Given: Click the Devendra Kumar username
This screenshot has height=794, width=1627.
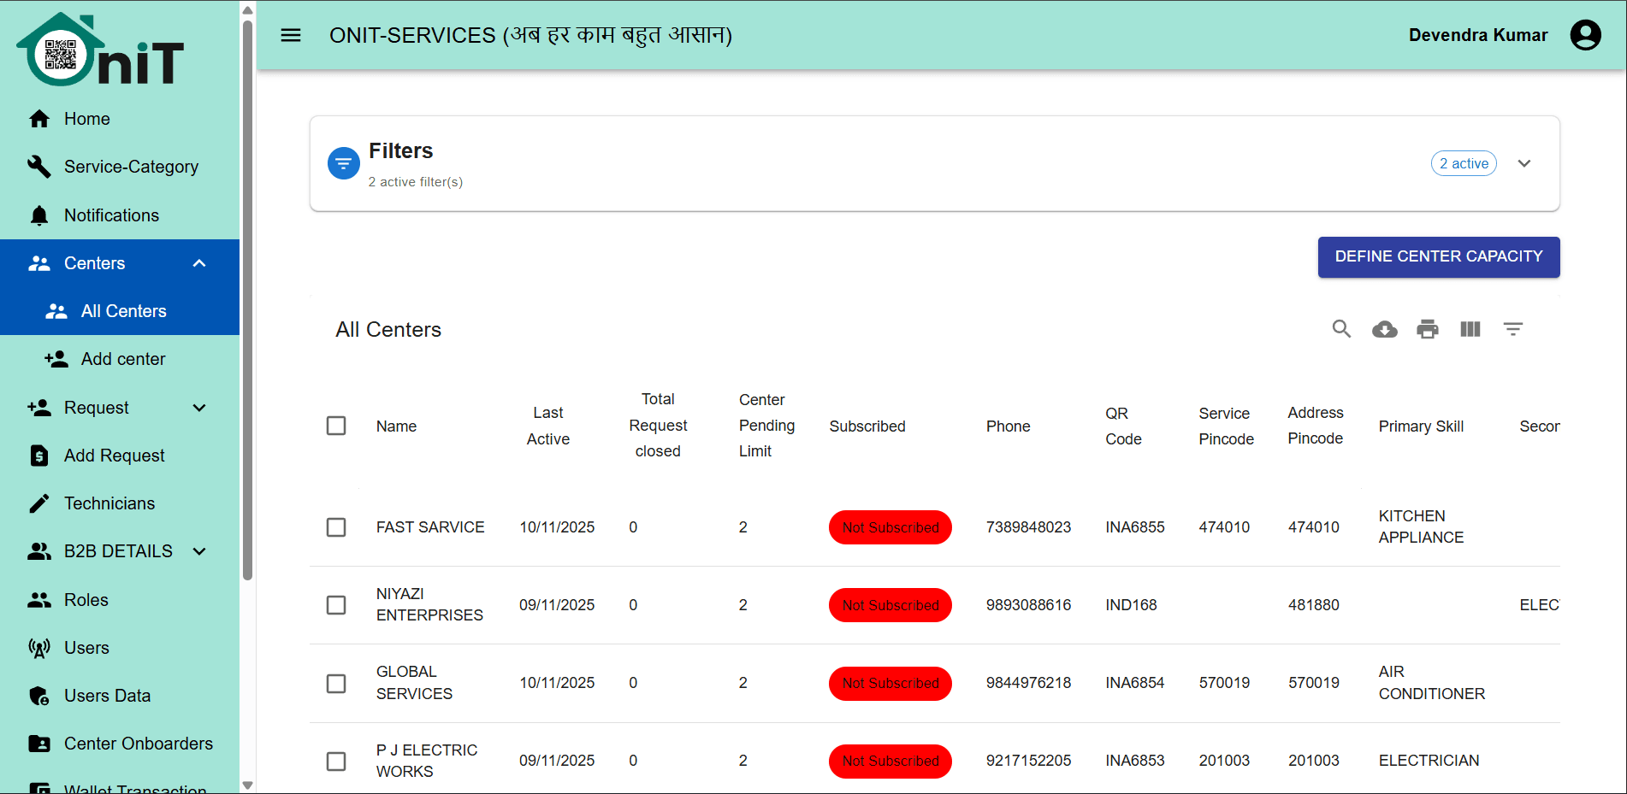Looking at the screenshot, I should coord(1478,35).
